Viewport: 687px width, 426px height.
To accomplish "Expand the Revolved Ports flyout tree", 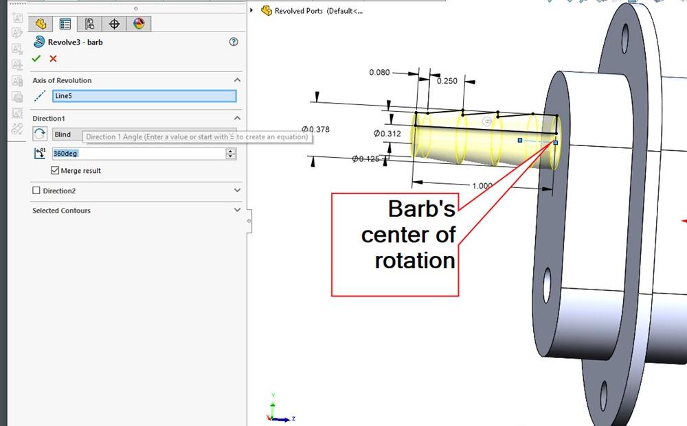I will point(252,10).
